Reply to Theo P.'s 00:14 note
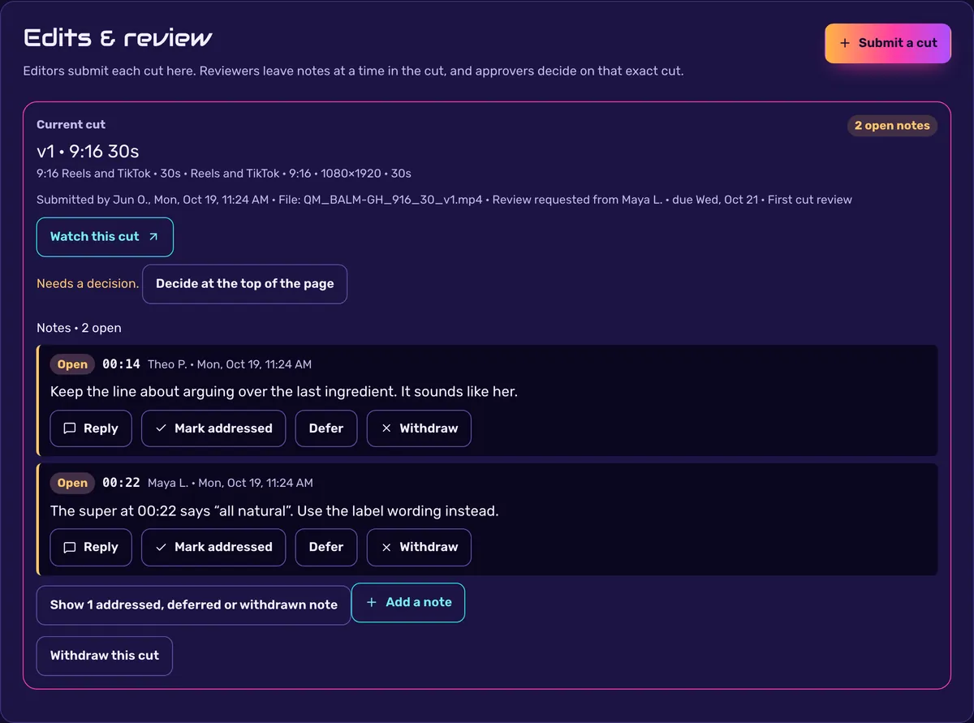 coord(90,428)
